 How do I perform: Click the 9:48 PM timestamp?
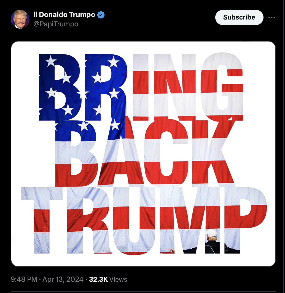tap(24, 279)
